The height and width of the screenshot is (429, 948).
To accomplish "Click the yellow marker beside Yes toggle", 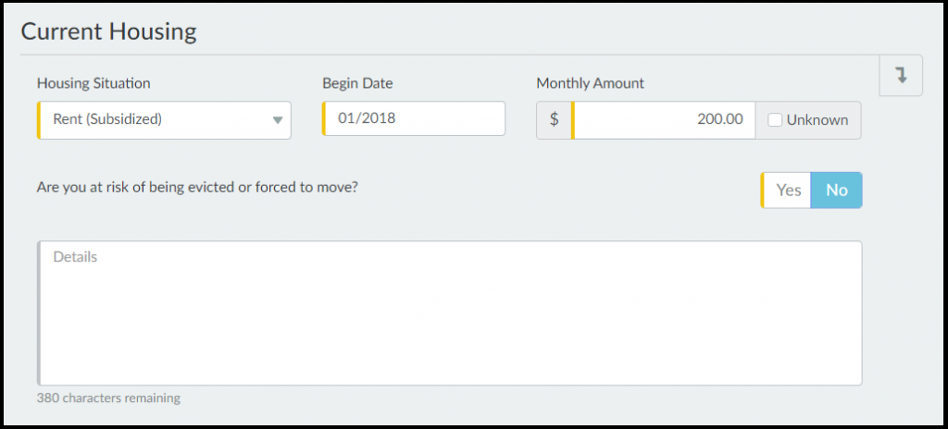I will pyautogui.click(x=762, y=190).
